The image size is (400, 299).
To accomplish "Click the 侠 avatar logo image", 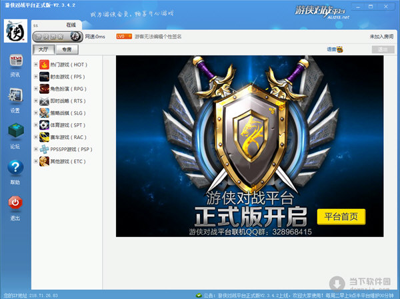I will click(15, 31).
